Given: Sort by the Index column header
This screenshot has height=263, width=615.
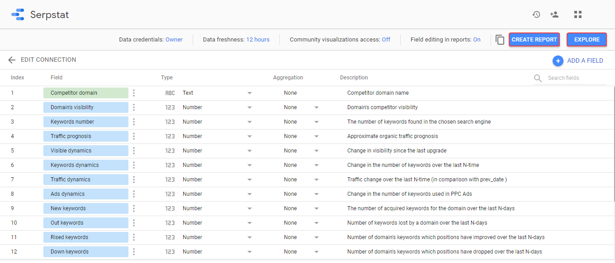Looking at the screenshot, I should click(x=18, y=78).
